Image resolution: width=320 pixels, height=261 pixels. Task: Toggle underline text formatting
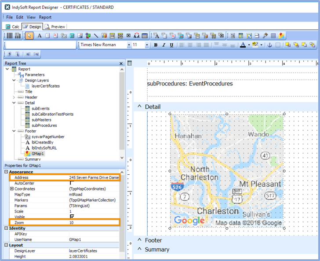tap(171, 45)
